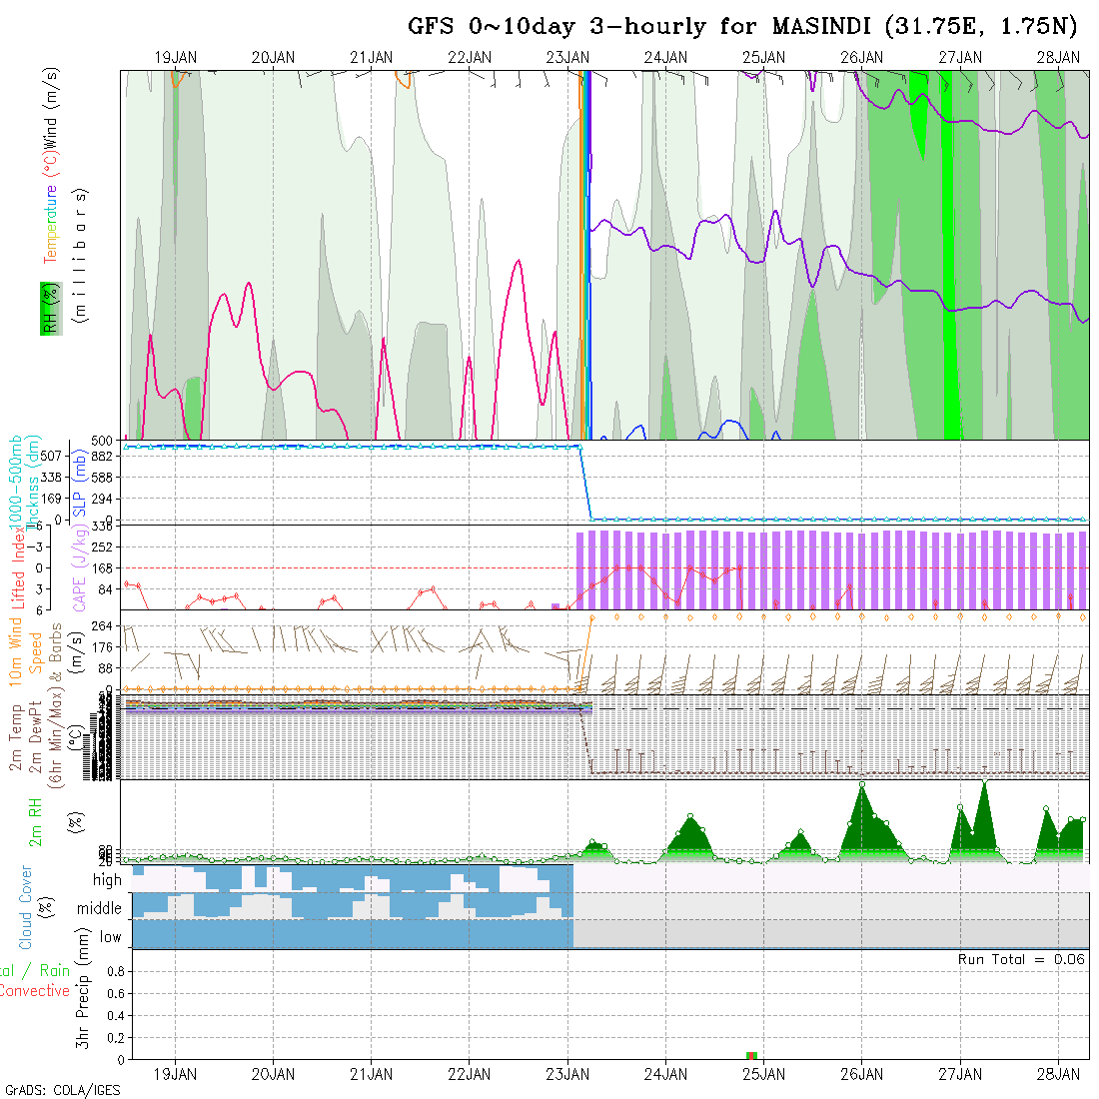The width and height of the screenshot is (1099, 1099).
Task: Click the GrADS: COLA/IGES credit text
Action: coord(62,1090)
